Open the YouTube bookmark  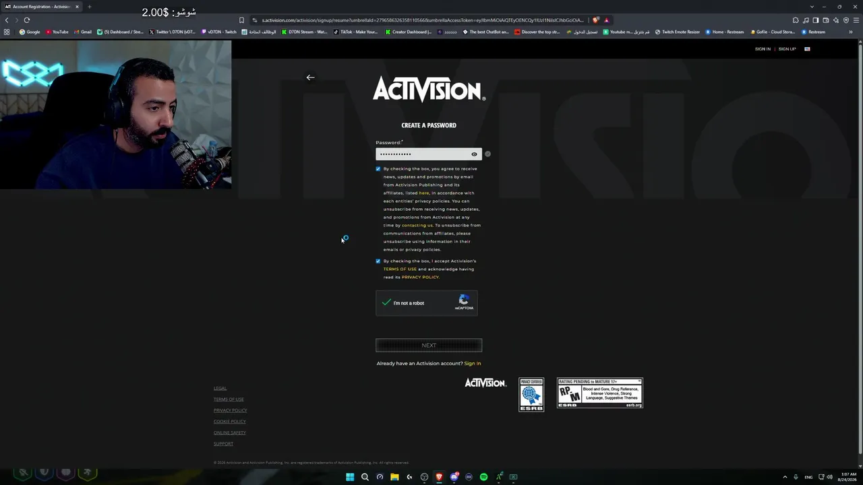(x=57, y=32)
